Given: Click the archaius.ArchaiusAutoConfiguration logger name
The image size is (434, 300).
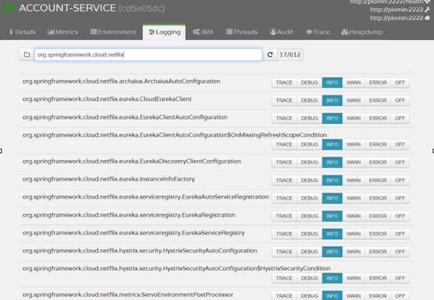Looking at the screenshot, I should click(121, 81).
